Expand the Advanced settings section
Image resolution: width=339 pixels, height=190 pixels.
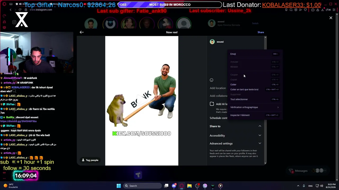235,143
